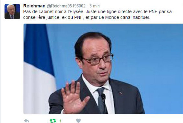Open the tweet via the 3 min timestamp
The width and height of the screenshot is (183, 123).
[x=95, y=6]
